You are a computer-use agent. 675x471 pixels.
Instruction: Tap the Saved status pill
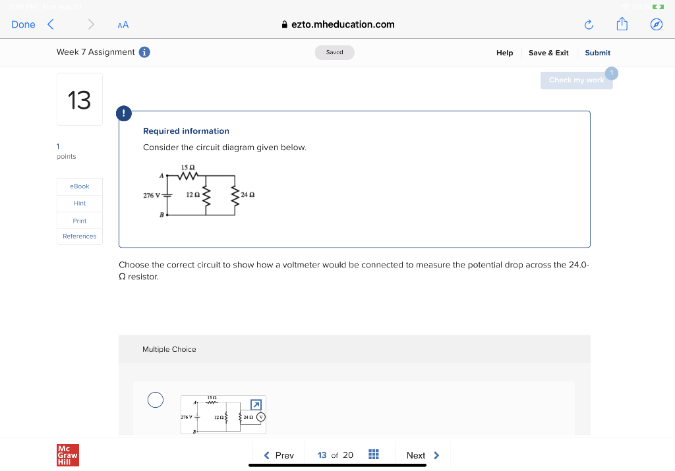click(334, 52)
